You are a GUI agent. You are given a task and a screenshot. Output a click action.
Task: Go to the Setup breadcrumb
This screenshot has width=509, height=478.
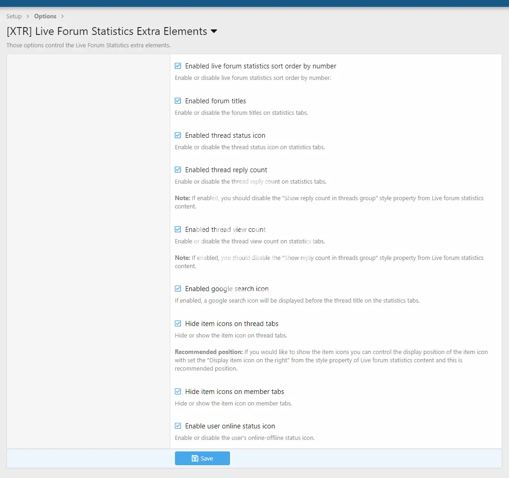[x=14, y=17]
